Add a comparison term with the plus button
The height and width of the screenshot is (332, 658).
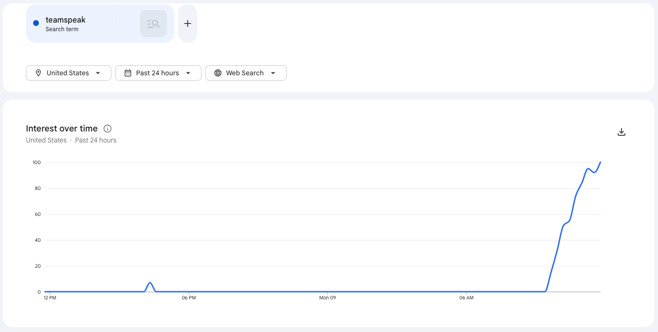point(188,24)
